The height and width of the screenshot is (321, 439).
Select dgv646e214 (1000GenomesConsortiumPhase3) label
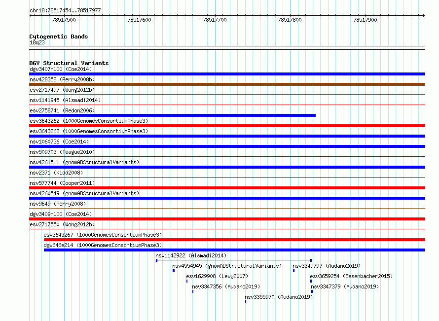point(103,245)
